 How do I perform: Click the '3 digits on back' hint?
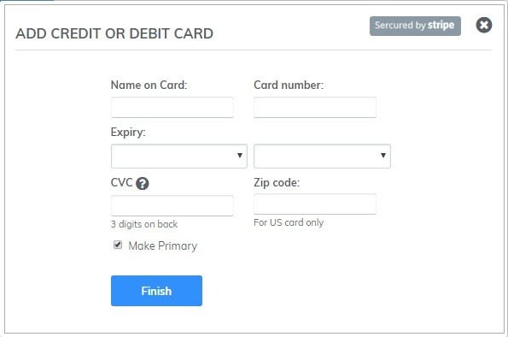tap(144, 224)
